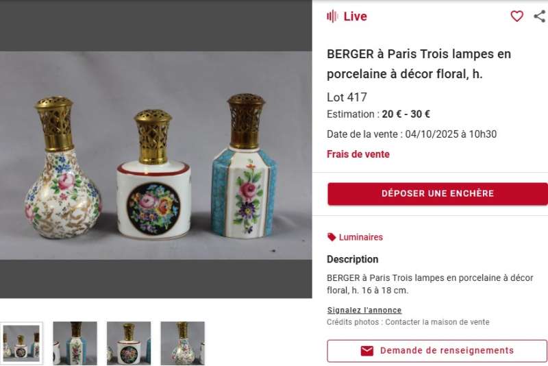Click the Crédits photos line
This screenshot has width=548, height=366.
pyautogui.click(x=408, y=322)
